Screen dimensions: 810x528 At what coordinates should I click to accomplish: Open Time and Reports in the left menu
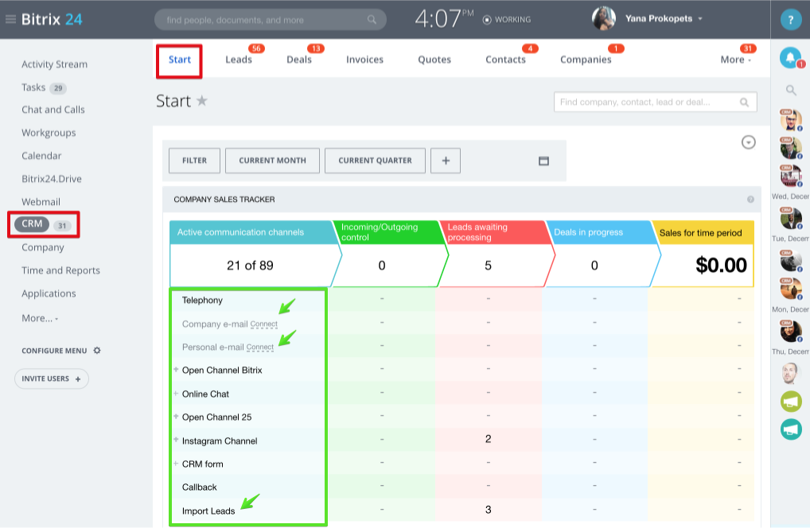pyautogui.click(x=61, y=270)
